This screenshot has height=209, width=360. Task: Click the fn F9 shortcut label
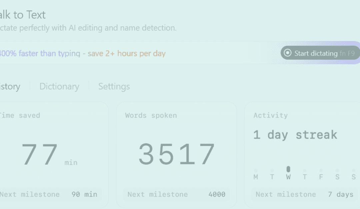[x=347, y=53]
